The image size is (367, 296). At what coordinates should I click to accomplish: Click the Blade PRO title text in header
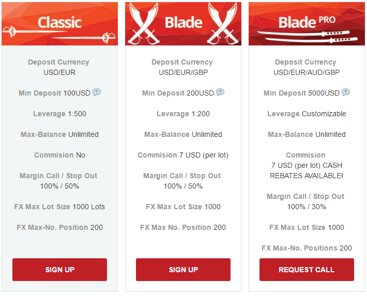(x=307, y=22)
